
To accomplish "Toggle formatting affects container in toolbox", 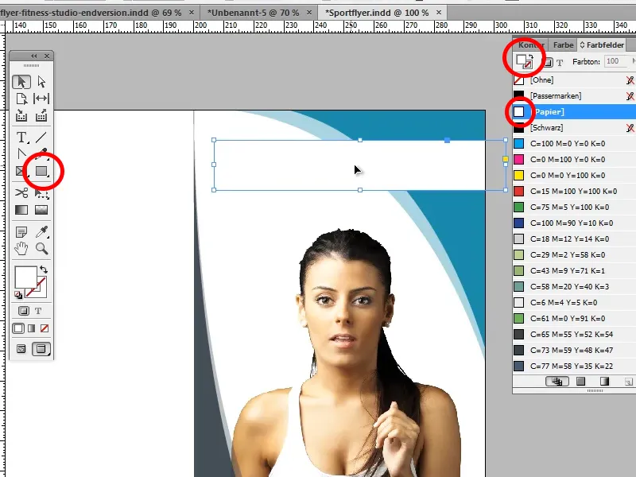I will click(x=24, y=311).
